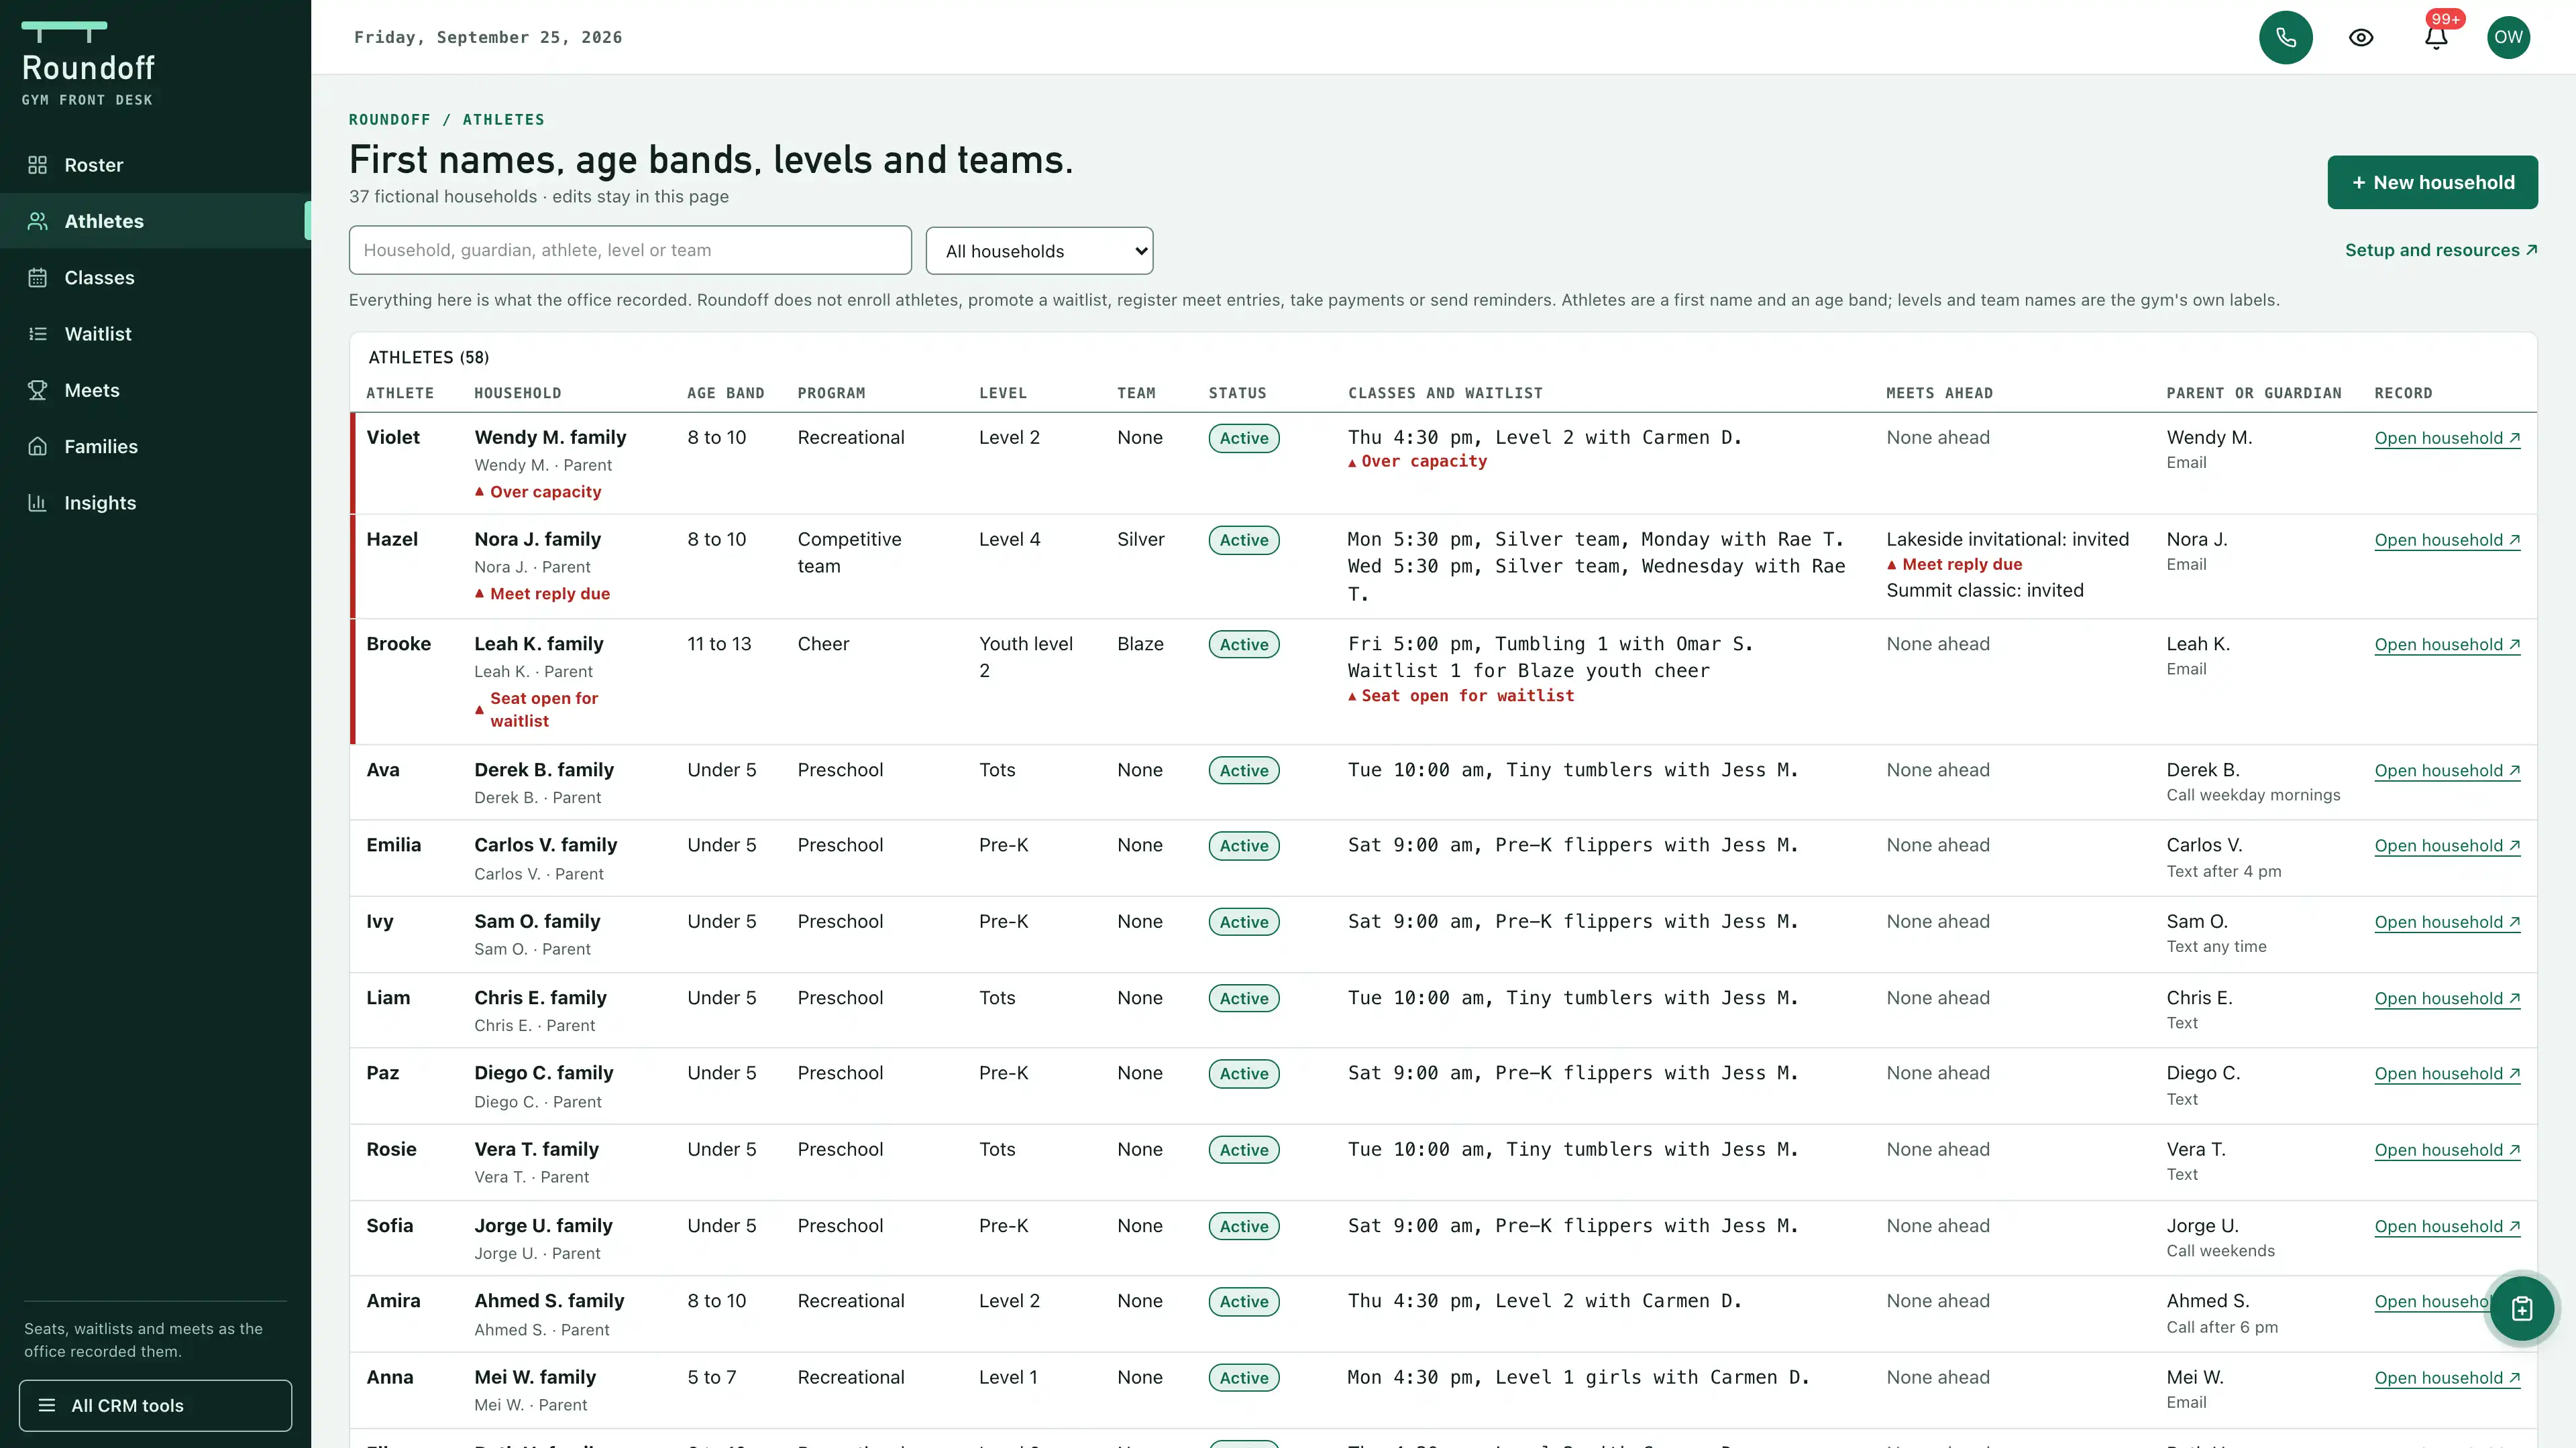Click Lakeside invitational: invited text
Image resolution: width=2576 pixels, height=1448 pixels.
pyautogui.click(x=2007, y=540)
